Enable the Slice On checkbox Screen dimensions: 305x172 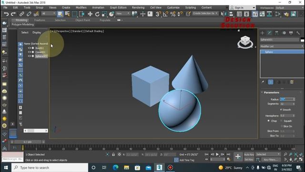click(281, 126)
